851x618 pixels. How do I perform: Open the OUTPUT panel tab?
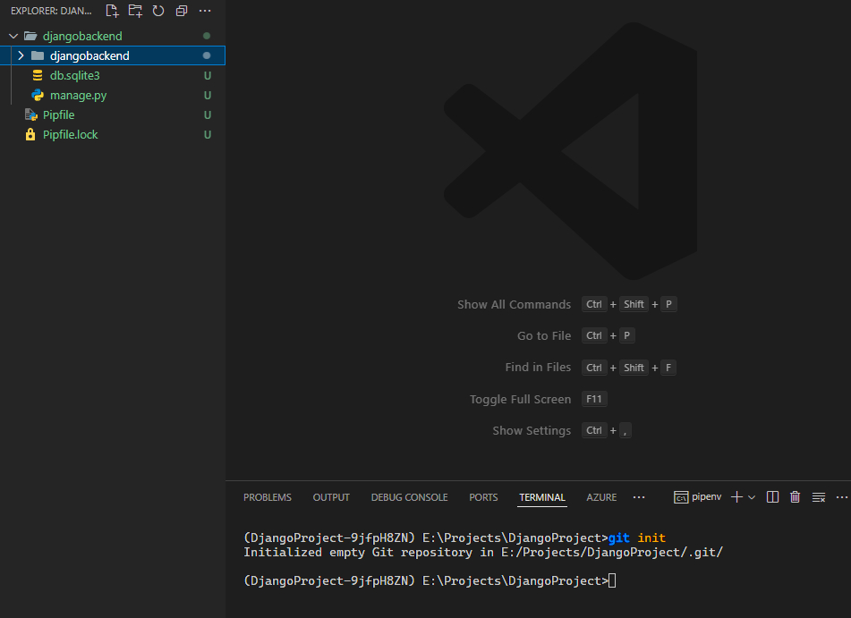pyautogui.click(x=331, y=497)
